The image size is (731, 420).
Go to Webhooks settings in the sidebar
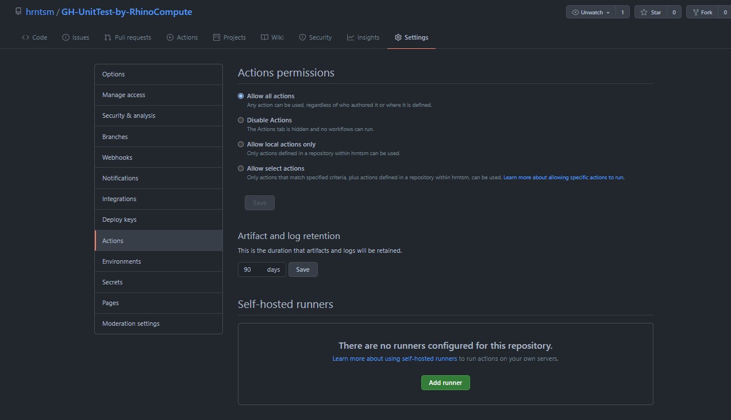117,157
